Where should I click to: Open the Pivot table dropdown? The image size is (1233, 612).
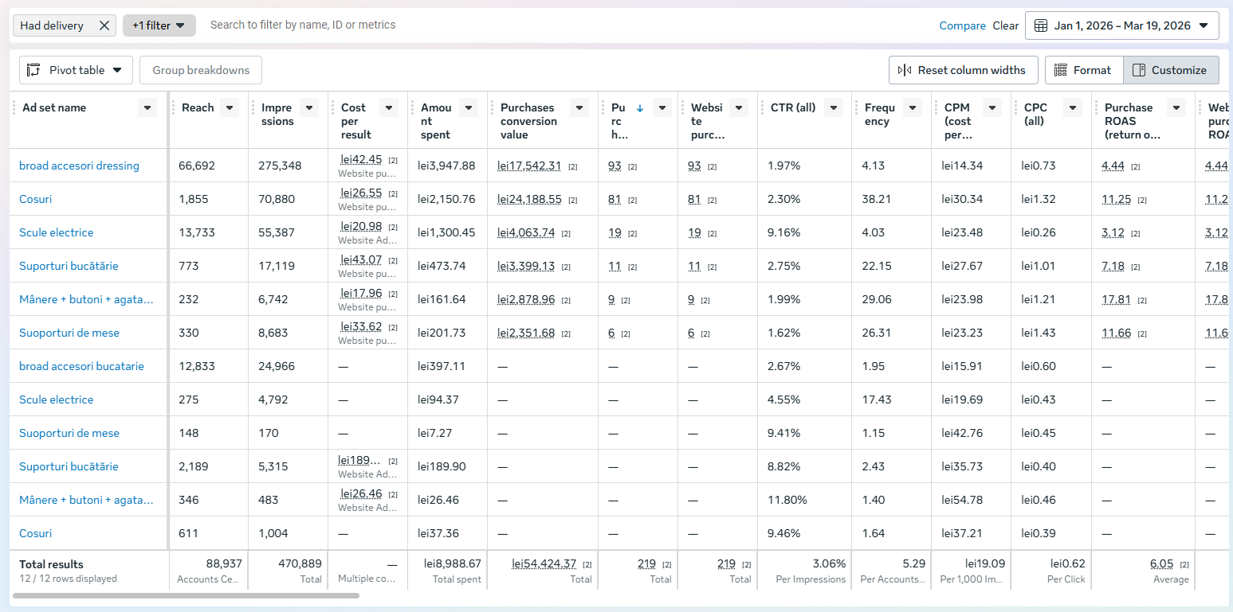click(75, 70)
